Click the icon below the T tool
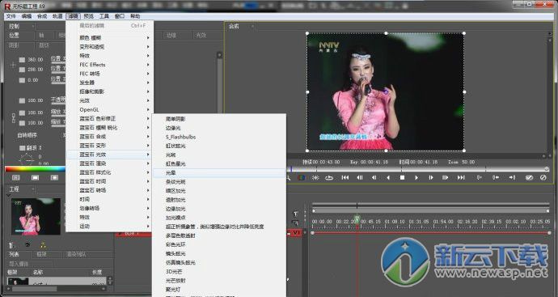Screen dimensions: 558x297 pos(295,223)
